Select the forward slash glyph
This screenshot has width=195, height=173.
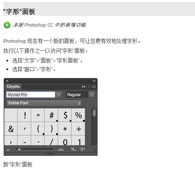[x=51, y=140]
